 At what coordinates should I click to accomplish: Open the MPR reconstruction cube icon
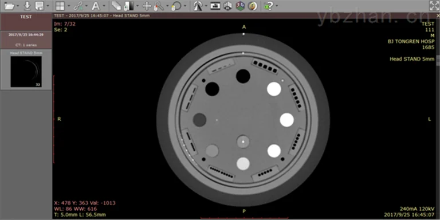click(227, 6)
